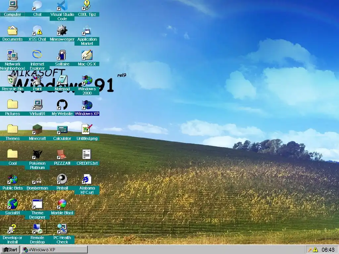Click the warning icon in system tray
The width and height of the screenshot is (339, 254).
(x=315, y=250)
